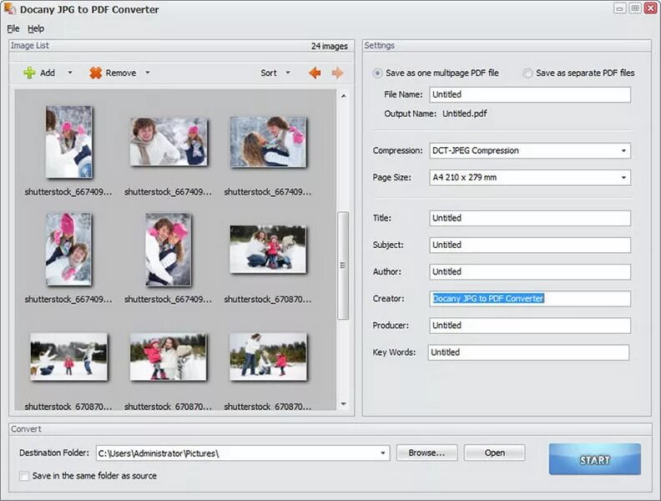Screen dimensions: 661x501
Task: Click the Docany app icon in title bar
Action: point(10,8)
